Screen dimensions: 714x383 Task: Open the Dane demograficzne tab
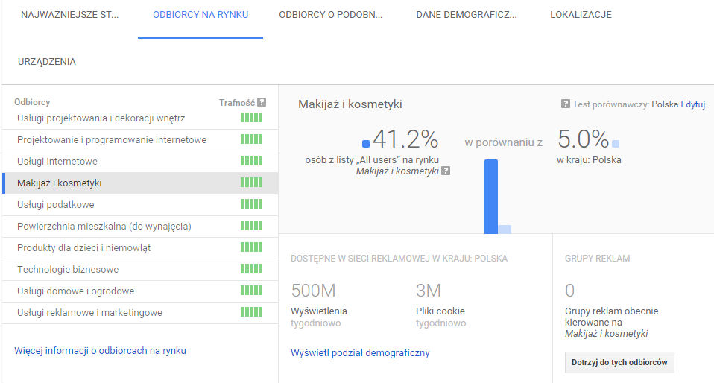pos(466,15)
